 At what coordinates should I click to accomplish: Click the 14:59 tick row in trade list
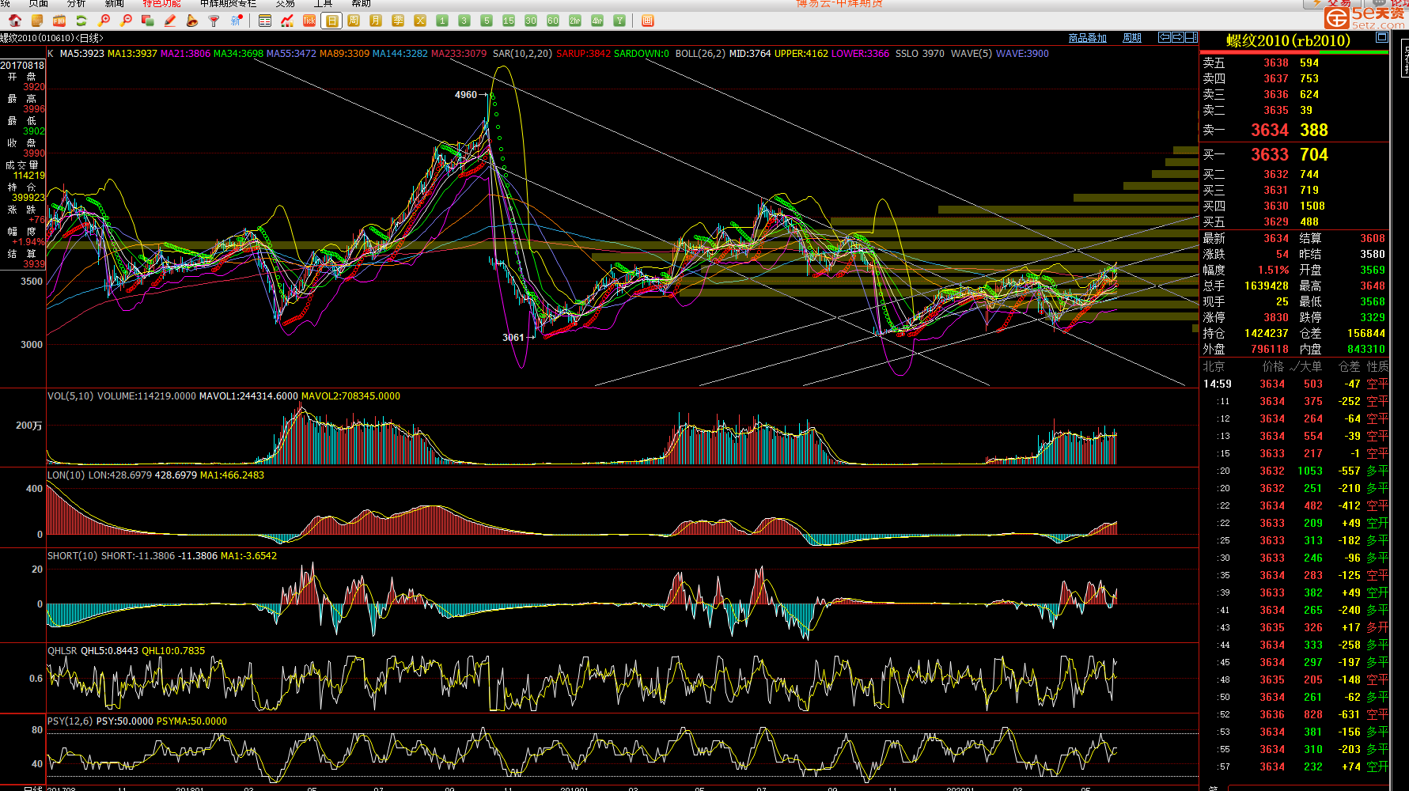[x=1294, y=384]
